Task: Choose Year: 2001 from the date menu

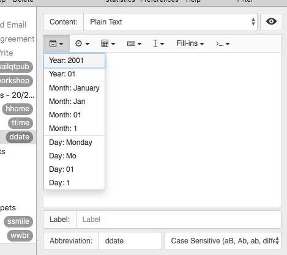Action: [75, 61]
